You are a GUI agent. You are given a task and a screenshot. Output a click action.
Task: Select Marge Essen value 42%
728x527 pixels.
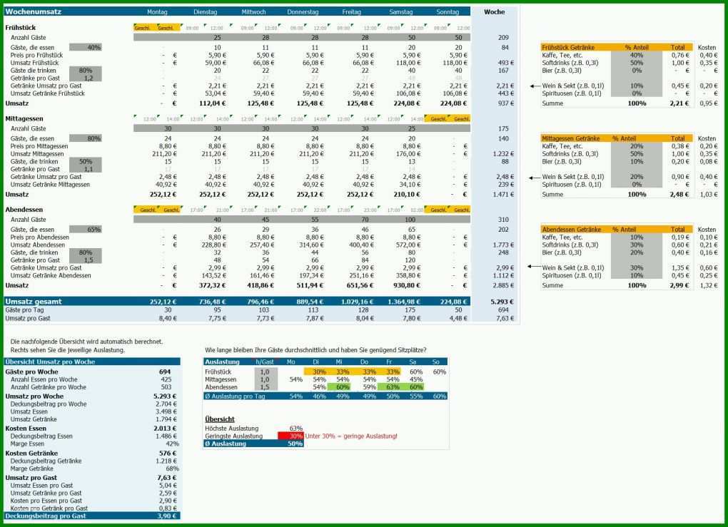tap(172, 444)
